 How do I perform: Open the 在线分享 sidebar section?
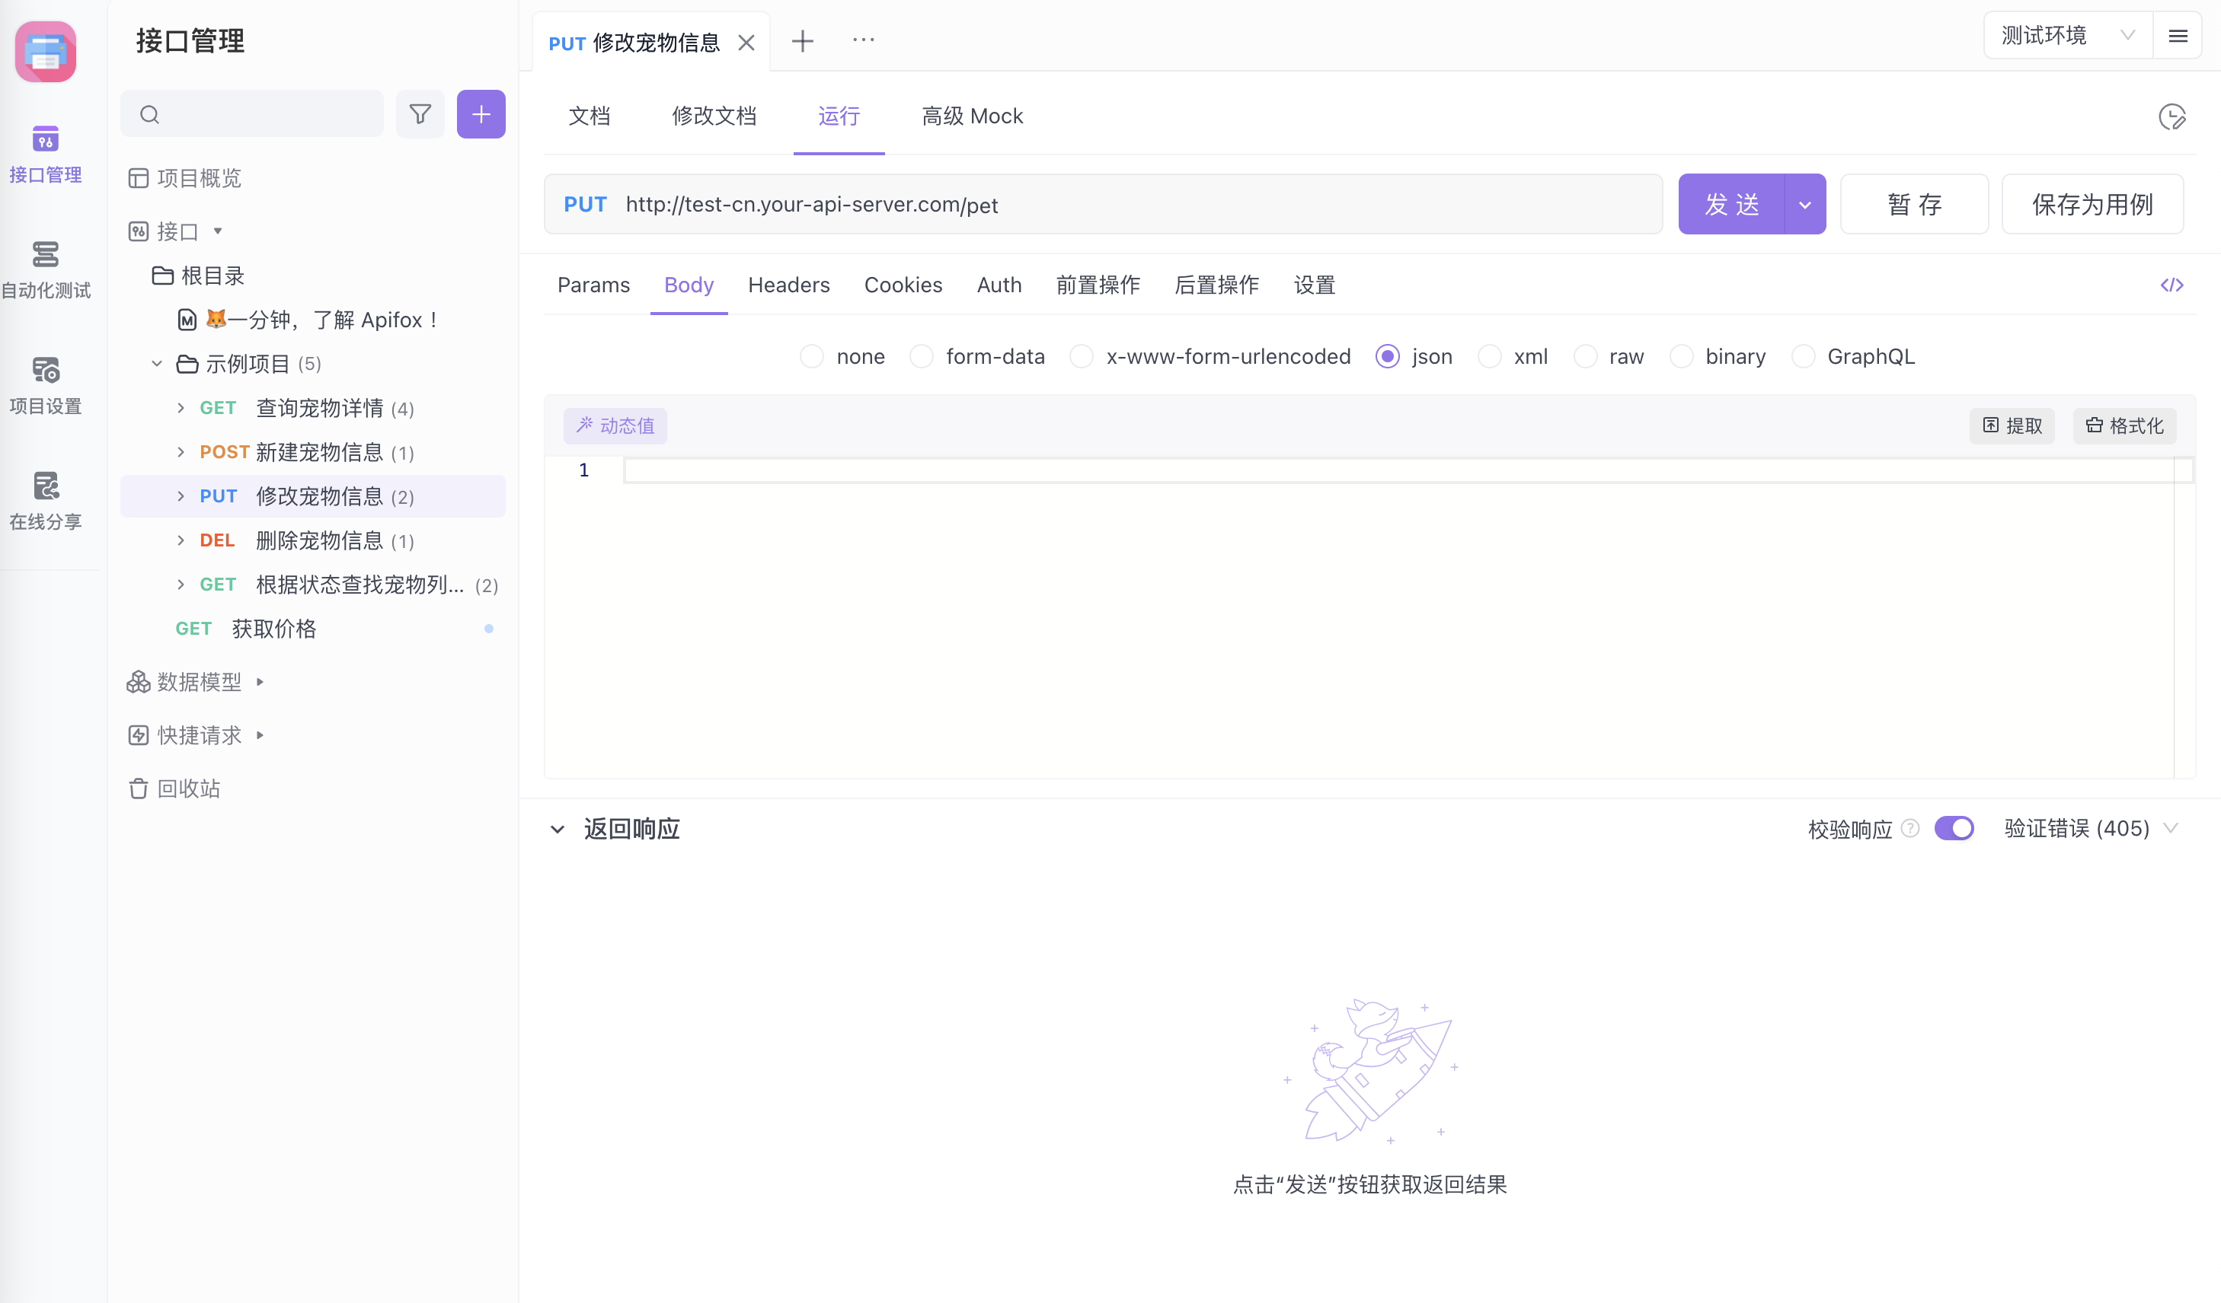pos(46,501)
